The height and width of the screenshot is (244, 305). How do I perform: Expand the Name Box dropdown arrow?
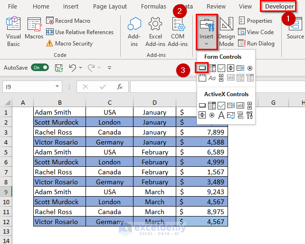57,86
